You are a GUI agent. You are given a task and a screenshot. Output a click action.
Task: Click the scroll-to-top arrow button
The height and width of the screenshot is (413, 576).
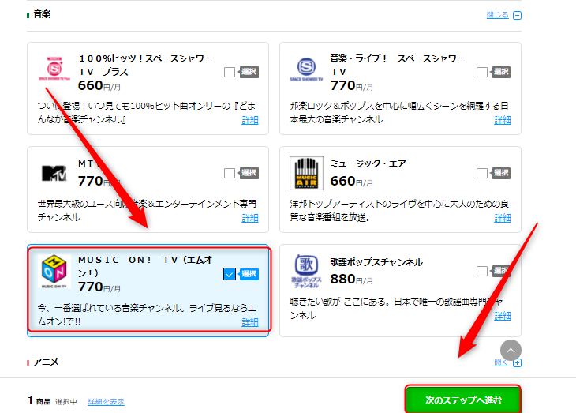[511, 351]
